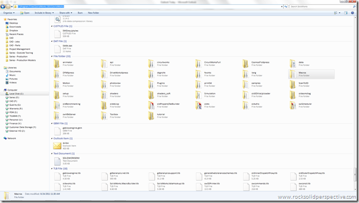Image resolution: width=359 pixels, height=203 pixels.
Task: Select External HD (Z:) drive
Action: point(15,131)
